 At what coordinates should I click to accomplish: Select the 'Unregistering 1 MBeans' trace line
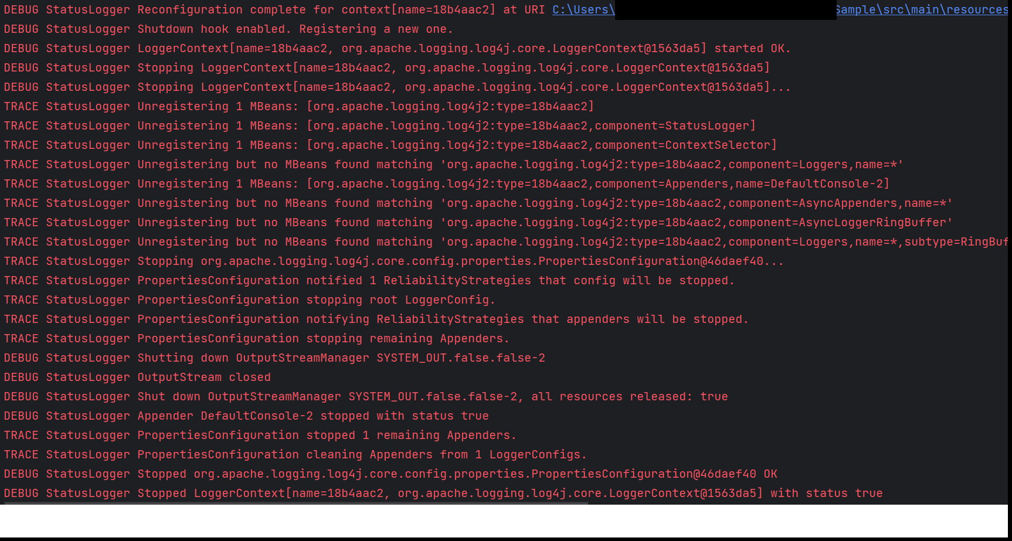pos(293,106)
